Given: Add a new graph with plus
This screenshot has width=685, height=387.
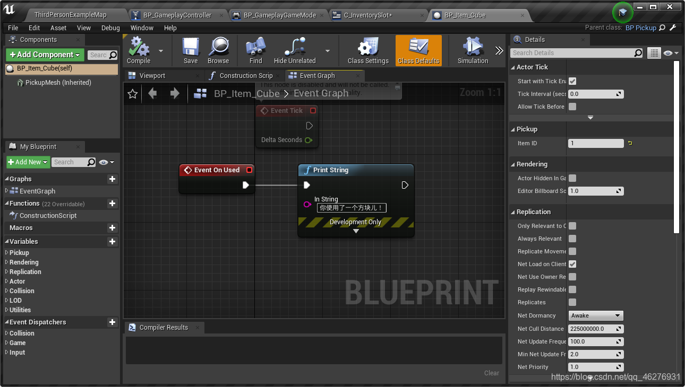Looking at the screenshot, I should tap(112, 179).
